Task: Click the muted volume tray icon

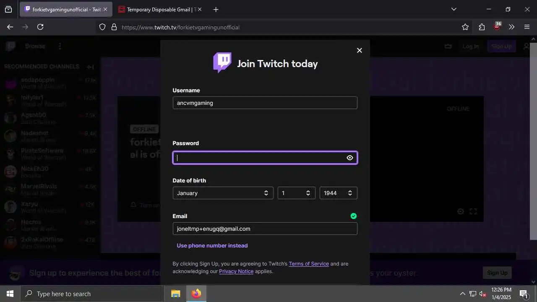Action: (x=482, y=294)
